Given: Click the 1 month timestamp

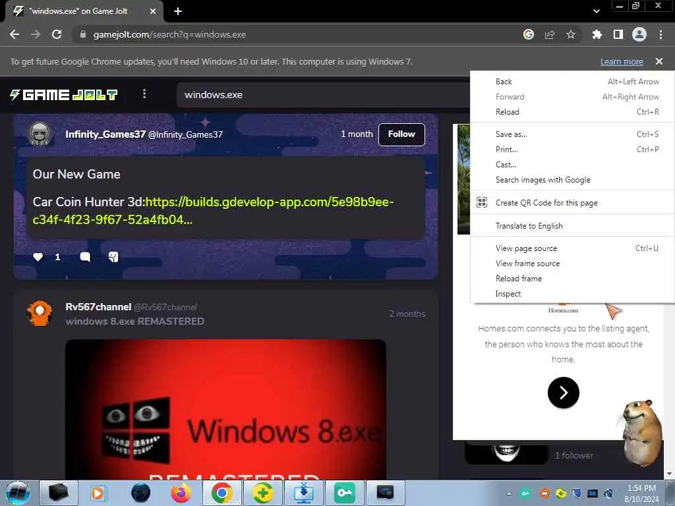Looking at the screenshot, I should (x=357, y=134).
